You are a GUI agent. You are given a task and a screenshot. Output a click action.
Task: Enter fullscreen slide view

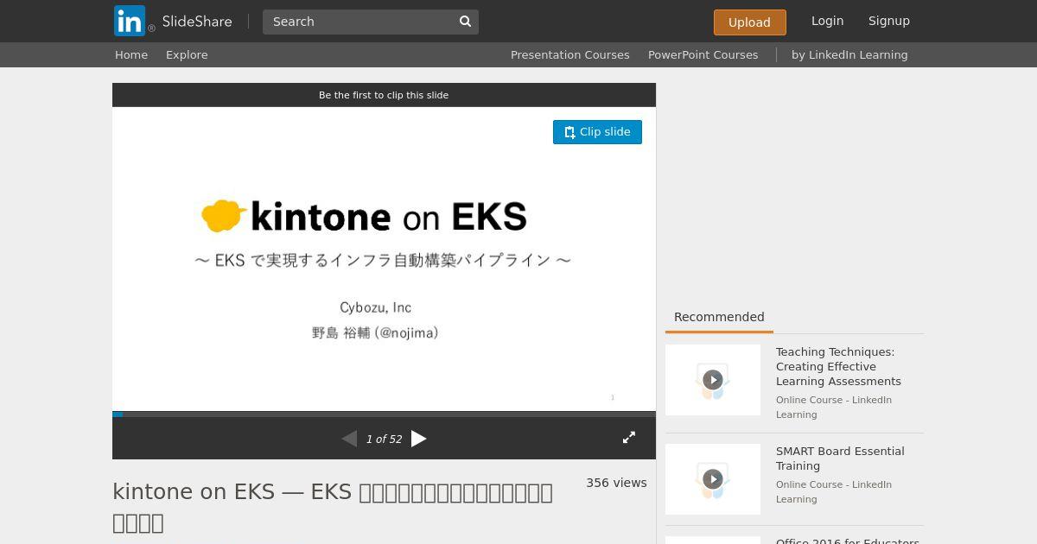click(629, 438)
